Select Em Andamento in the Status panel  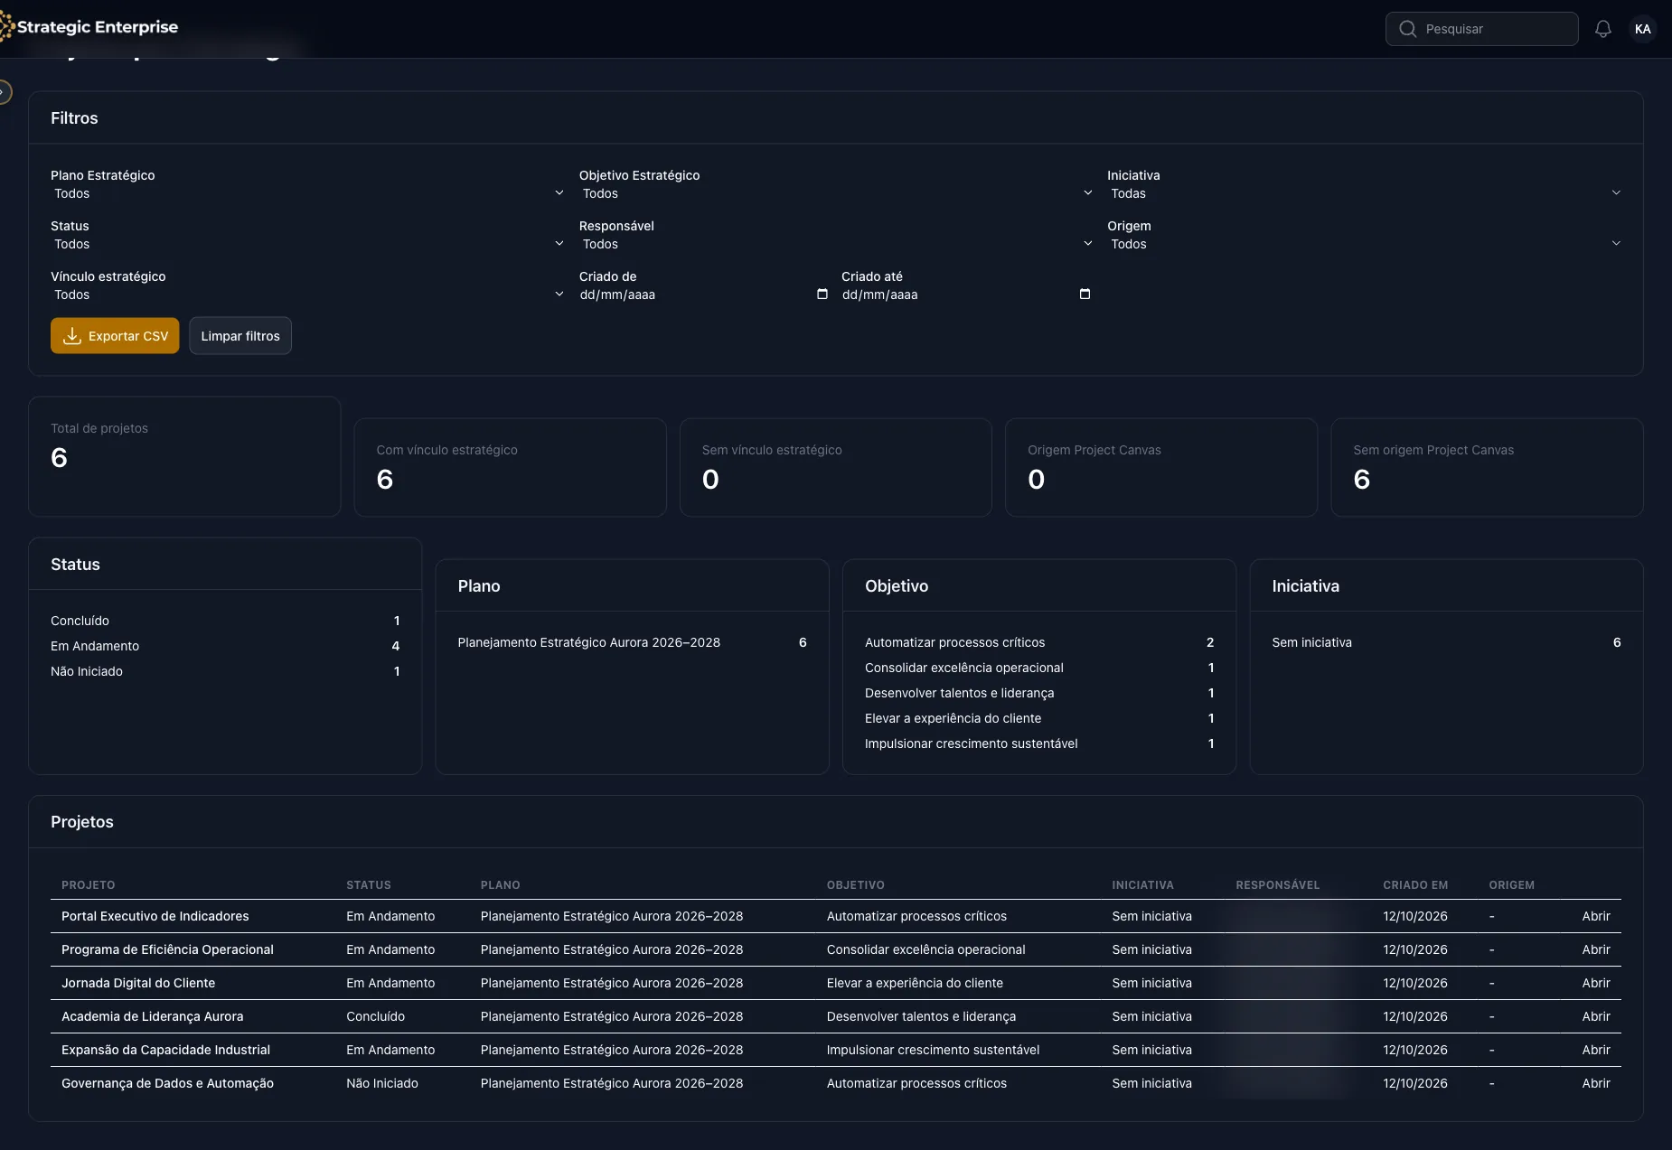coord(225,646)
